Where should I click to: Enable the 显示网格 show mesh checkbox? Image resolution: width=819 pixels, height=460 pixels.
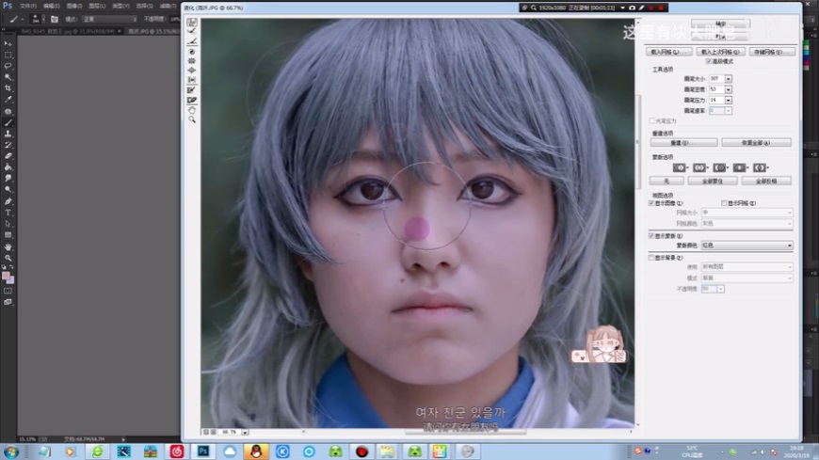click(724, 202)
